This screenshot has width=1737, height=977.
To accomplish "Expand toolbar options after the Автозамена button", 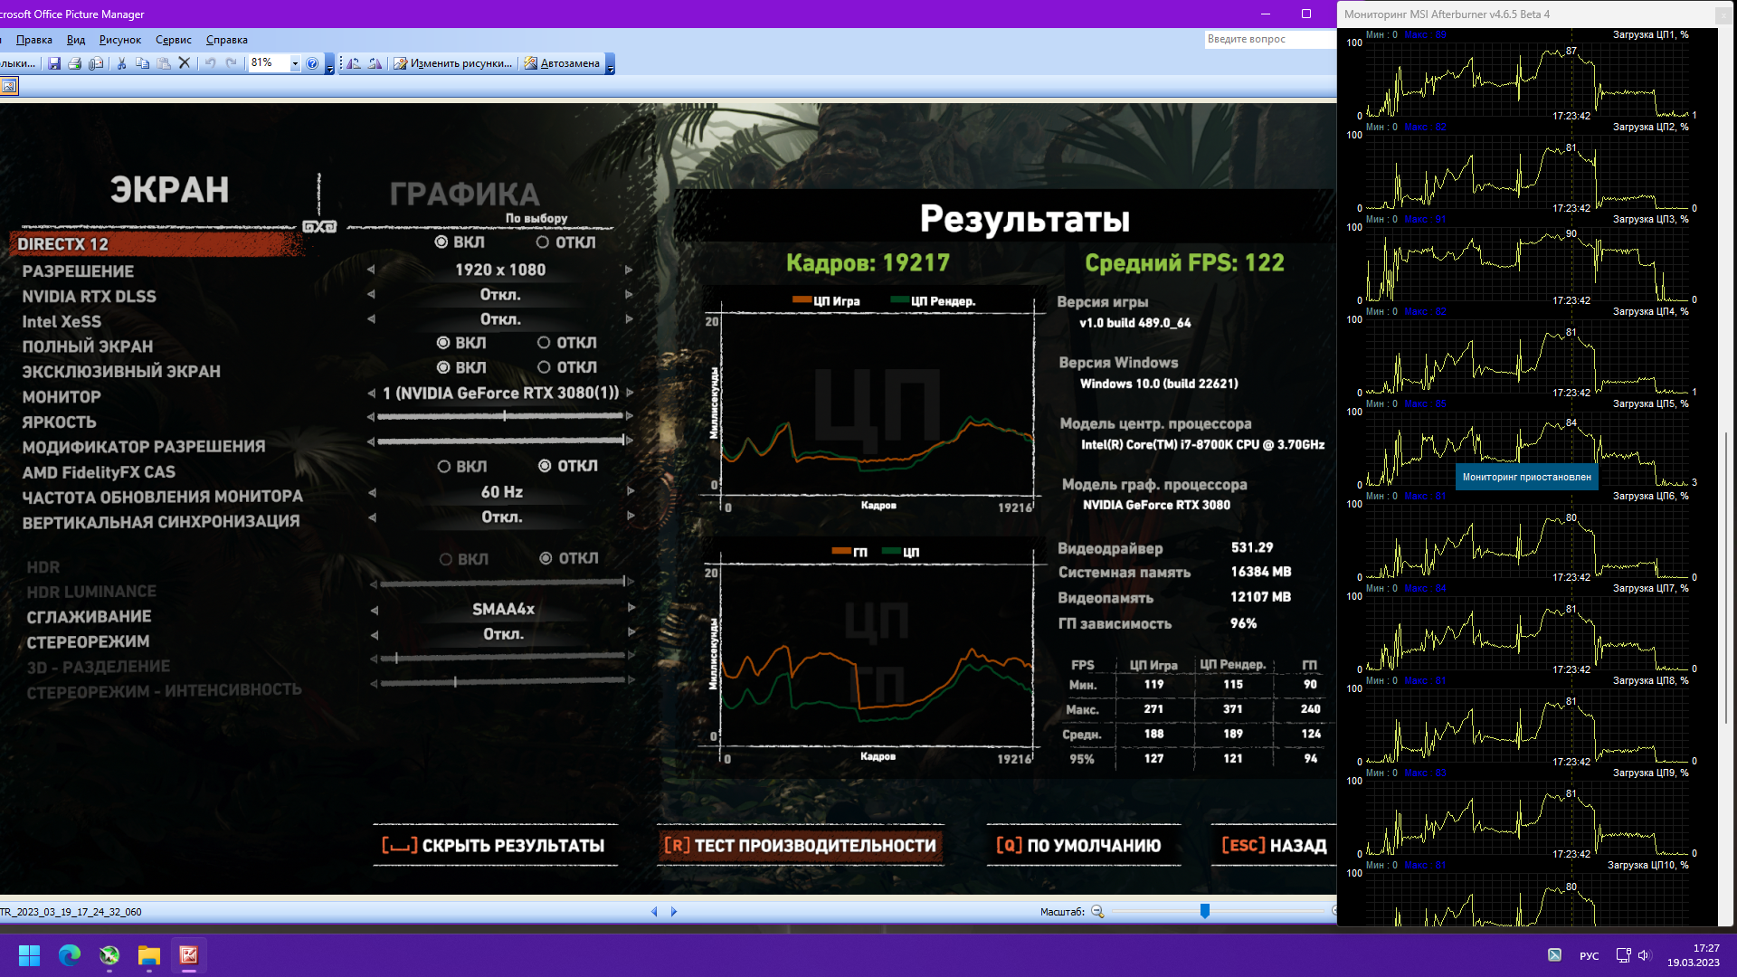I will tap(611, 65).
